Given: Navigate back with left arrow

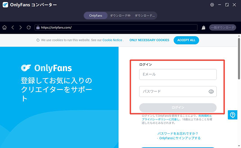Looking at the screenshot, I should [x=13, y=28].
